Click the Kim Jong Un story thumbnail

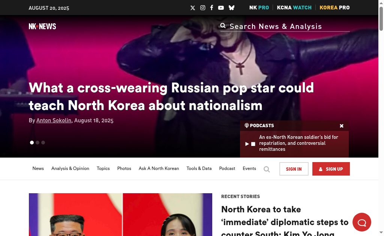pyautogui.click(x=120, y=215)
